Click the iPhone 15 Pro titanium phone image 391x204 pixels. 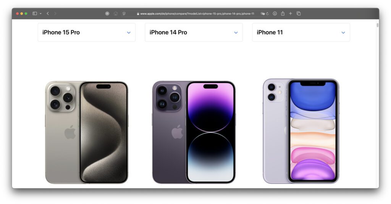(87, 133)
